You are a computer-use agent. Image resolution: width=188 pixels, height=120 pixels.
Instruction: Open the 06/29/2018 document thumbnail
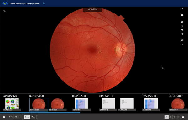[81, 104]
